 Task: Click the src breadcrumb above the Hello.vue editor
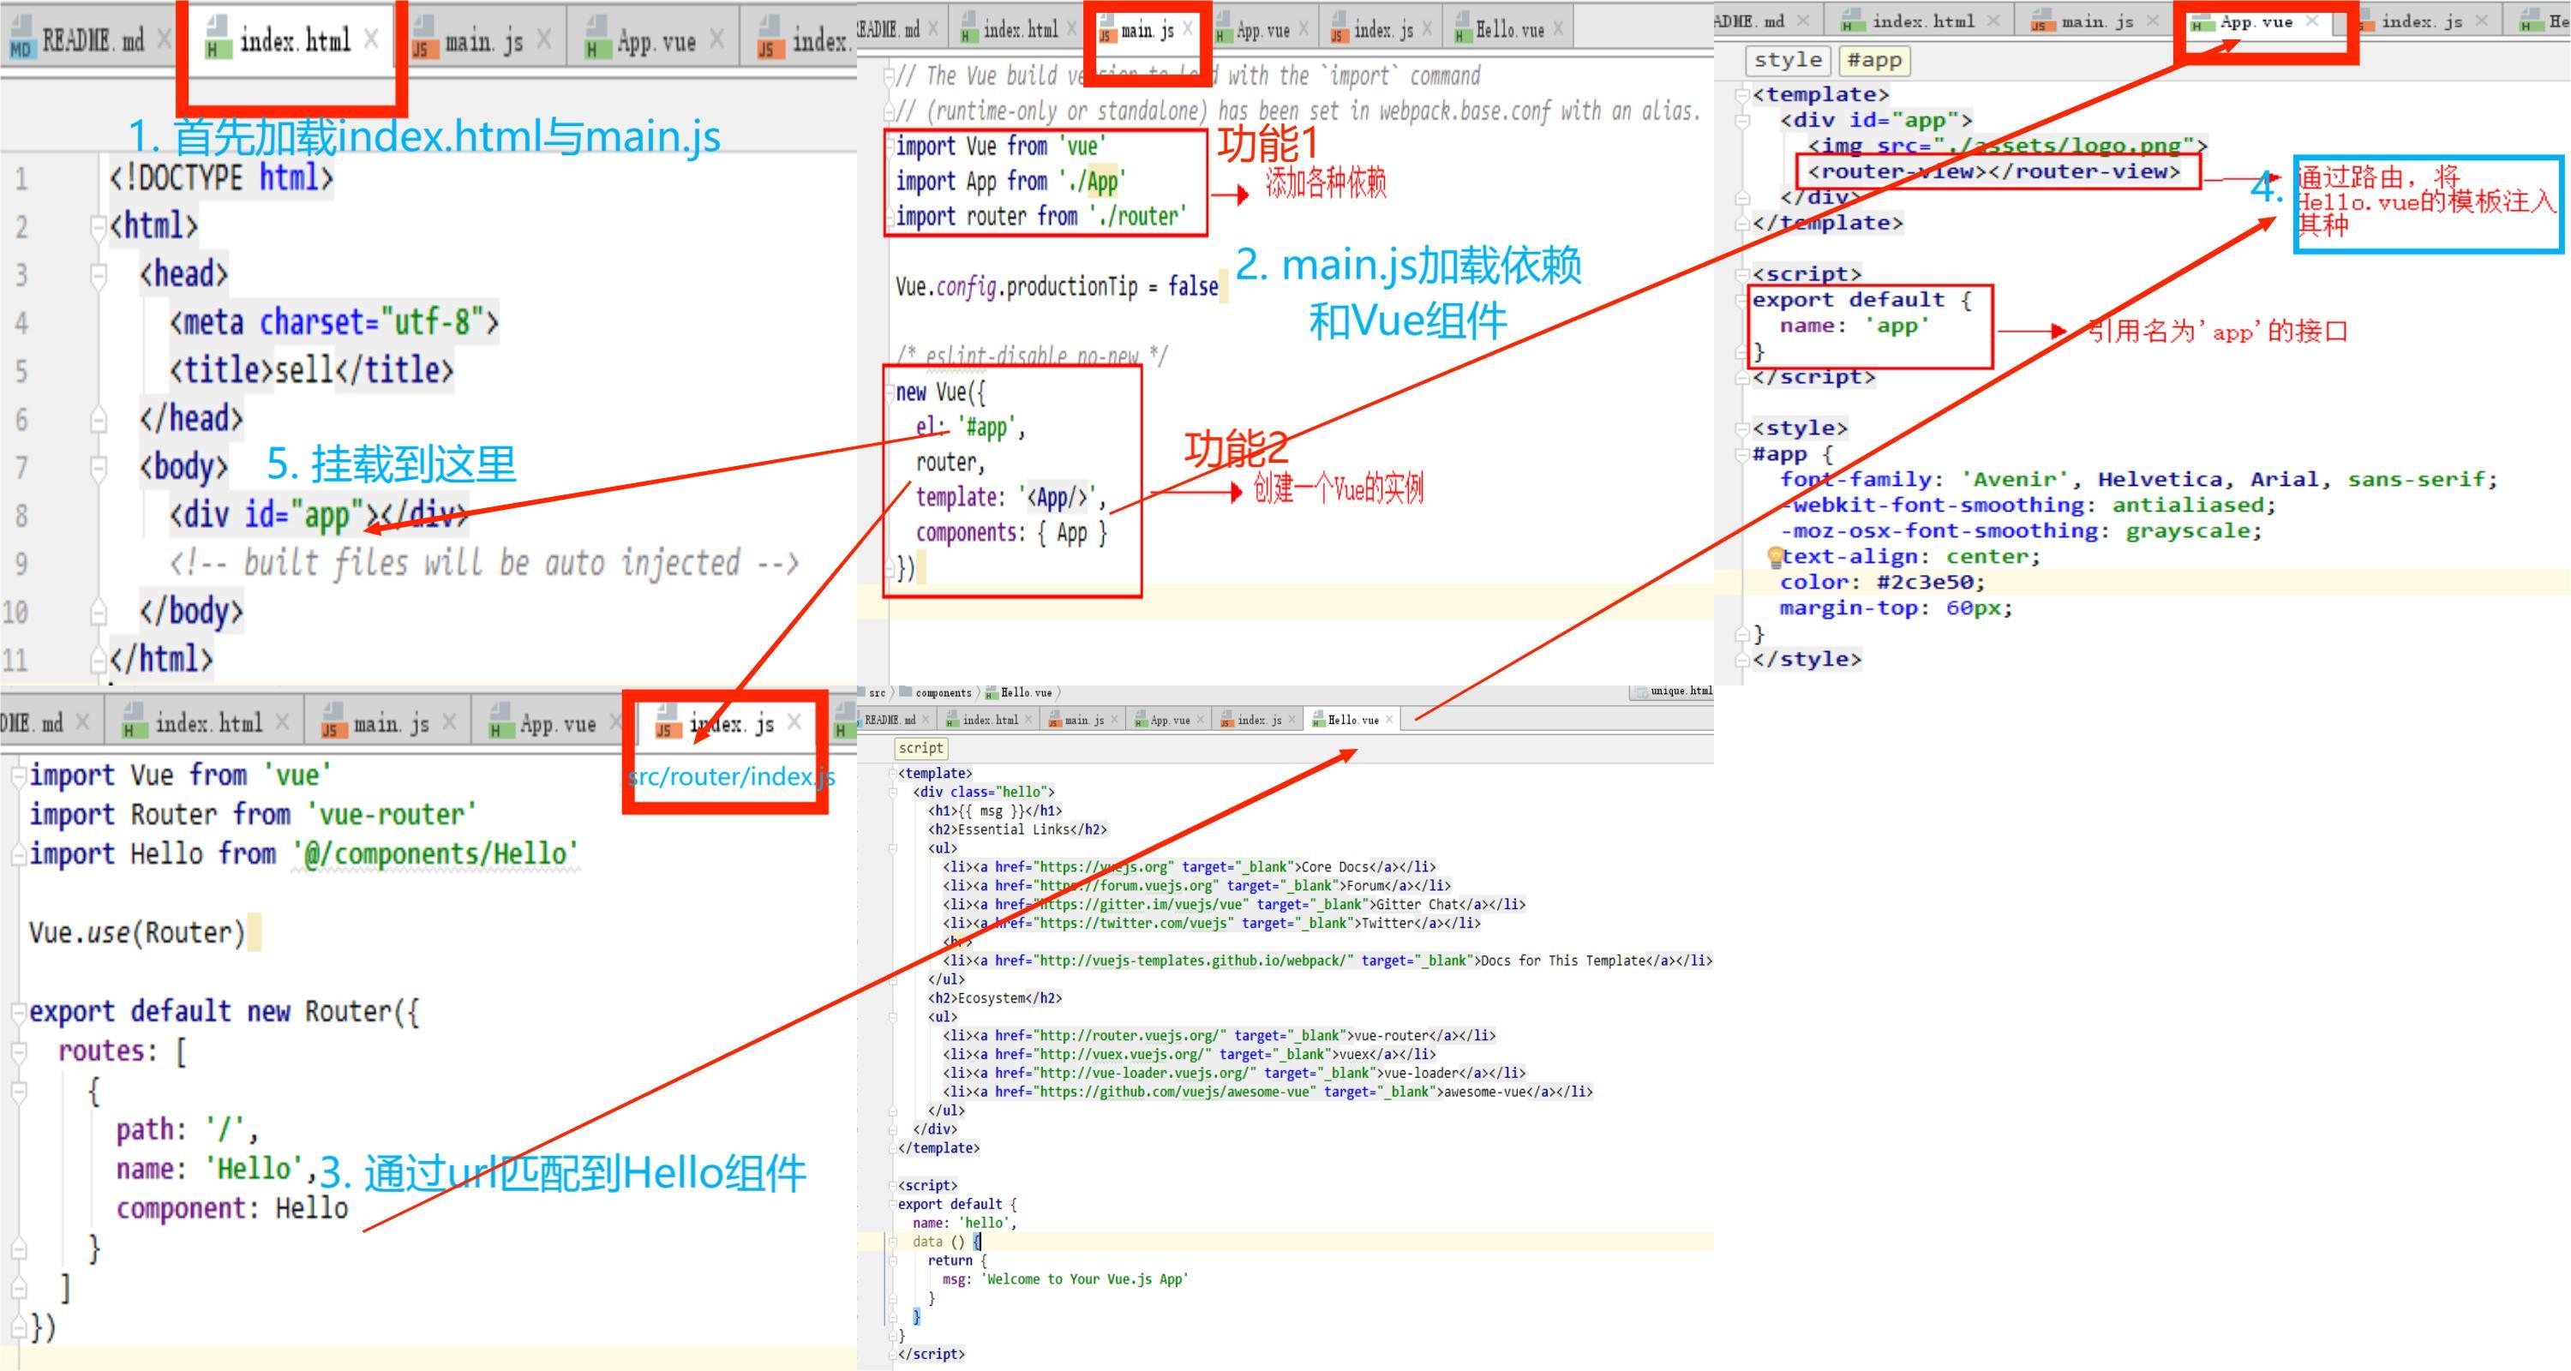click(877, 692)
